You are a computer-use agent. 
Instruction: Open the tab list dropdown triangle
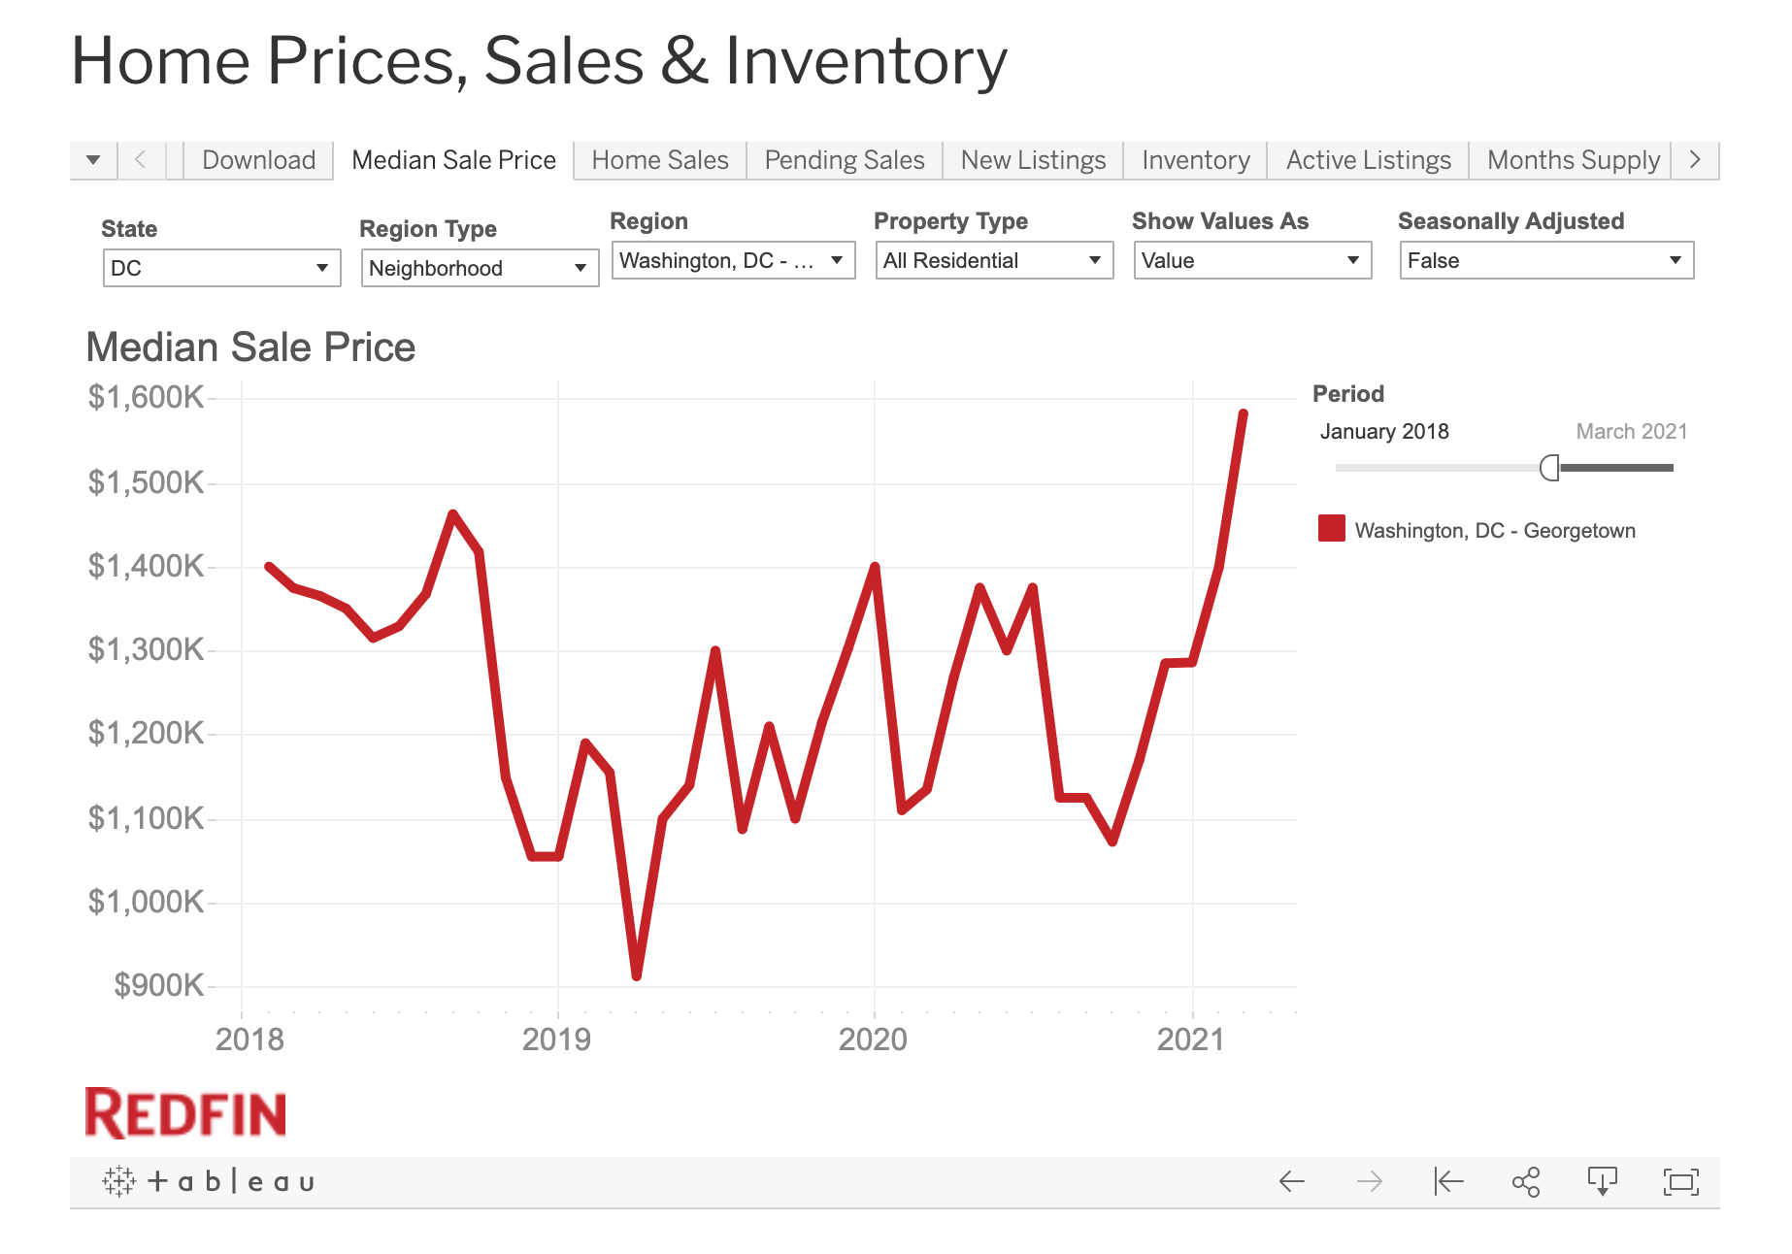[x=93, y=160]
